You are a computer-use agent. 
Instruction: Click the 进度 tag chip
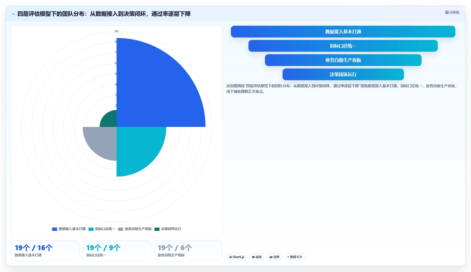274,257
